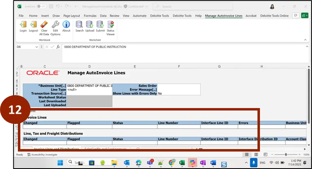Image resolution: width=312 pixels, height=169 pixels.
Task: Click the Upload icon
Action: point(89,26)
